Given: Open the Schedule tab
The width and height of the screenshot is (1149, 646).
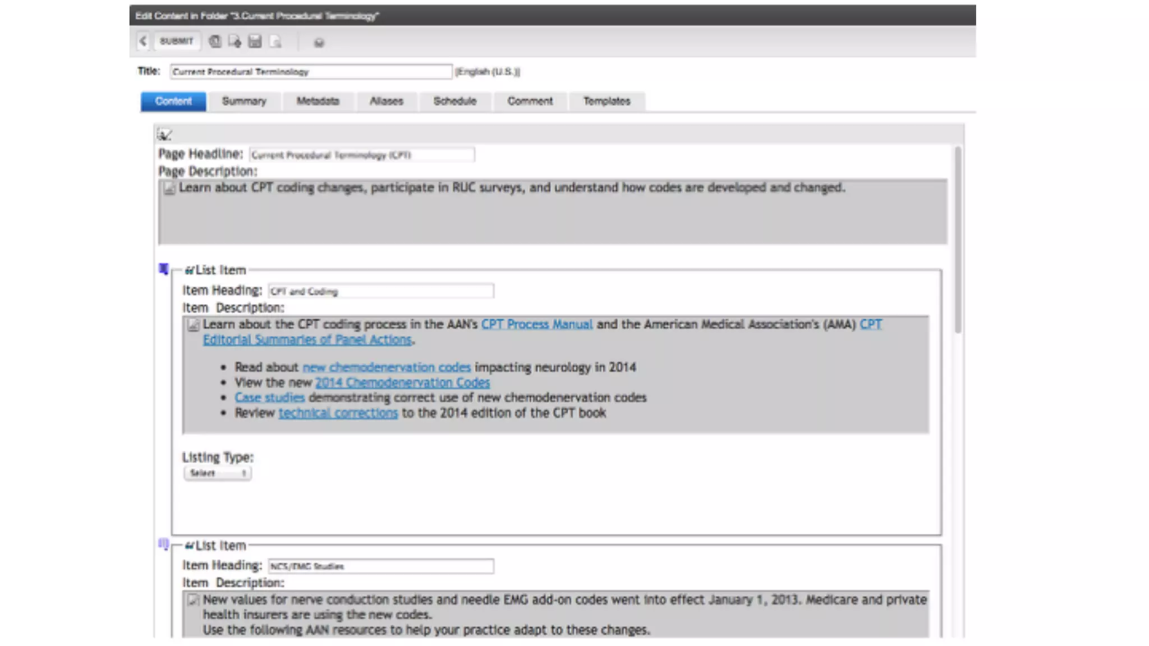Looking at the screenshot, I should click(x=454, y=101).
